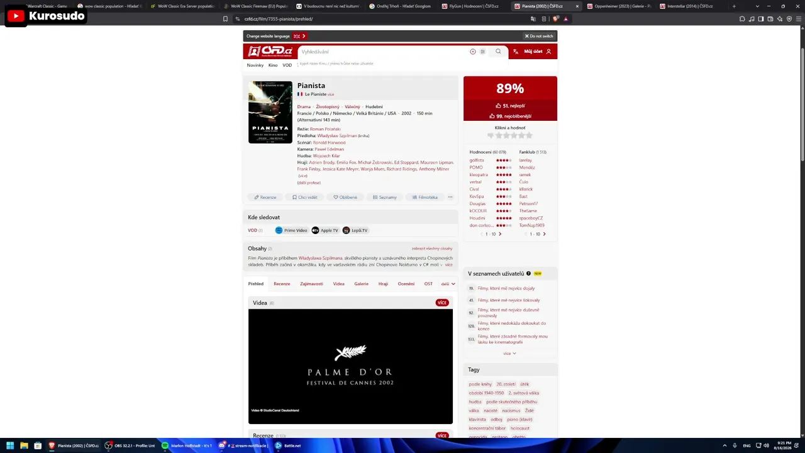Open the holocaust tag
This screenshot has width=805, height=453.
click(x=520, y=428)
